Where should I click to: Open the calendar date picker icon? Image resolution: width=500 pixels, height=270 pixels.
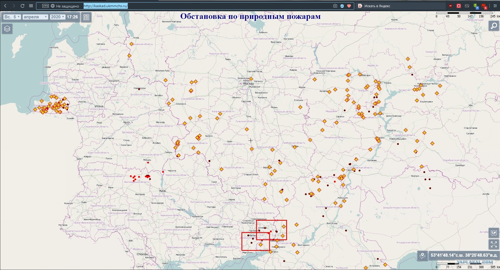pyautogui.click(x=86, y=17)
